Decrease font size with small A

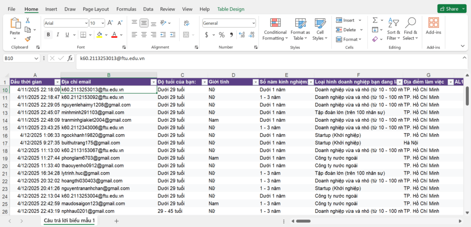pos(120,23)
